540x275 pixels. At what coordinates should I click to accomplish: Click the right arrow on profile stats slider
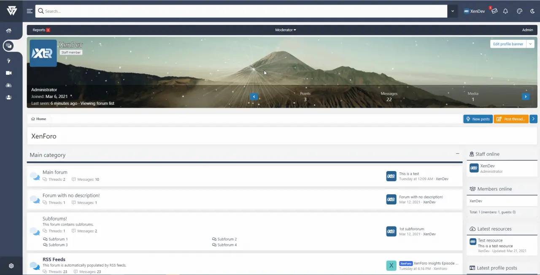click(x=525, y=97)
